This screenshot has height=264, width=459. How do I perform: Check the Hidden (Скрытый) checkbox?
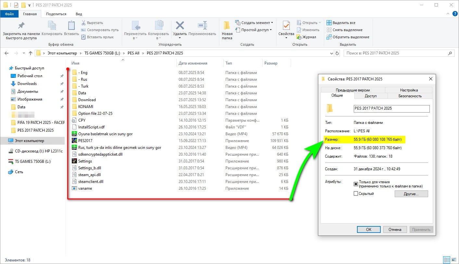[x=356, y=194]
